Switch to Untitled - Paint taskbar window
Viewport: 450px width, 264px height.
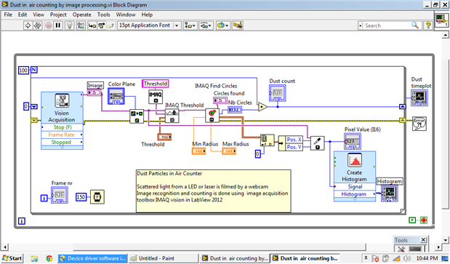point(163,258)
